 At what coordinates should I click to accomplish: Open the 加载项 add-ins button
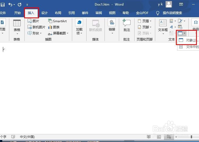tap(79, 26)
